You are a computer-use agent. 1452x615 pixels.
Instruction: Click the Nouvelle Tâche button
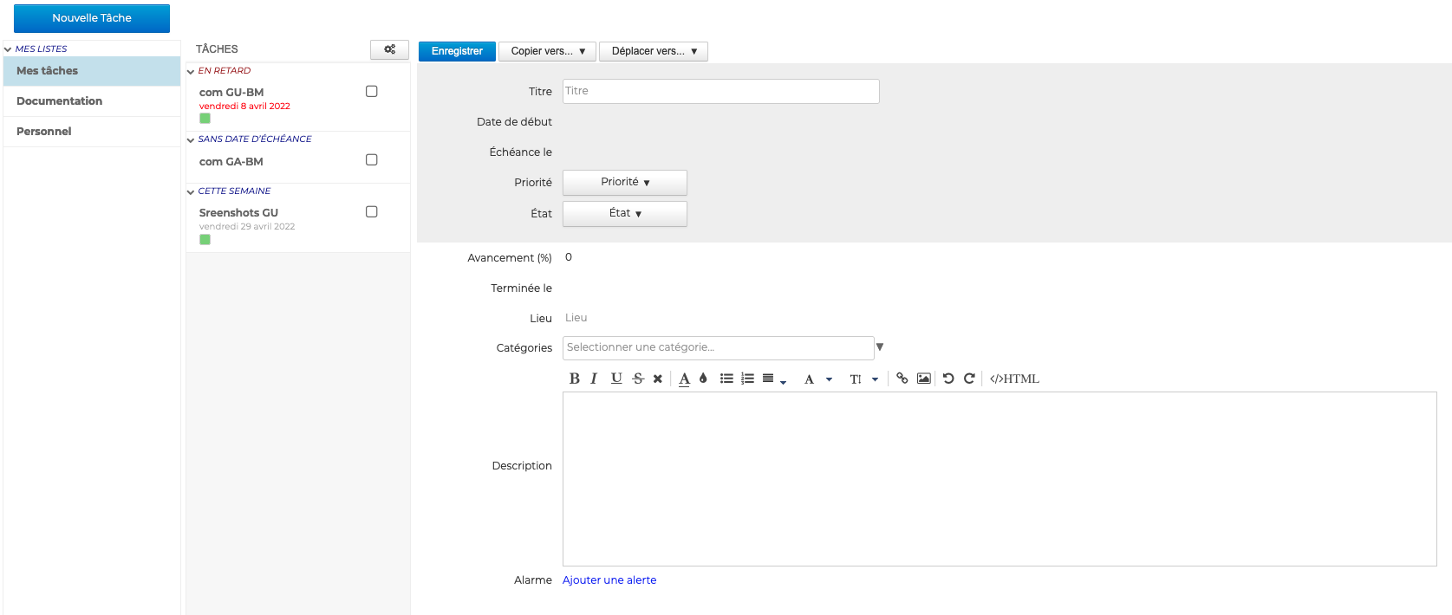92,18
